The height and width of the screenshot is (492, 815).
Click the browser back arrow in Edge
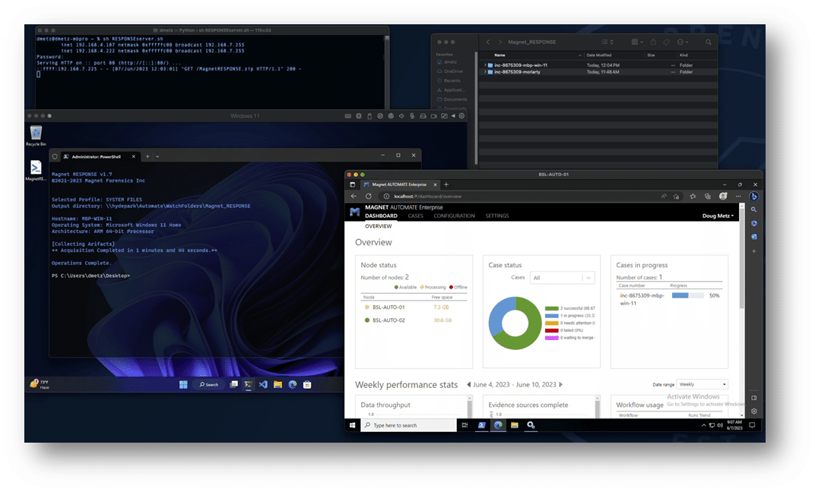tap(354, 196)
